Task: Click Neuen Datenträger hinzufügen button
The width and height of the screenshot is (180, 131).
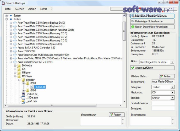Action: (152, 27)
